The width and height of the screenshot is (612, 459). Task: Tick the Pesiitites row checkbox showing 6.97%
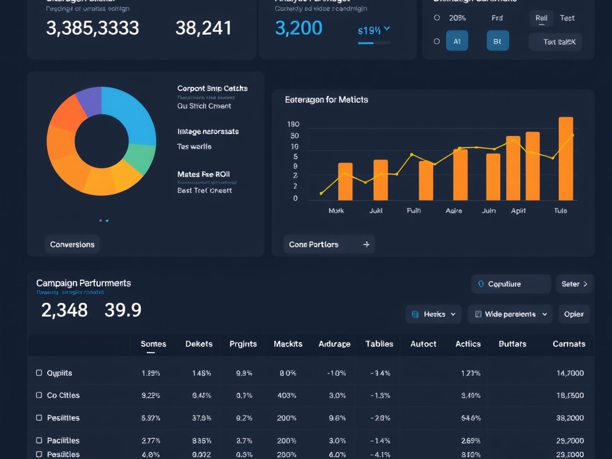pyautogui.click(x=39, y=417)
